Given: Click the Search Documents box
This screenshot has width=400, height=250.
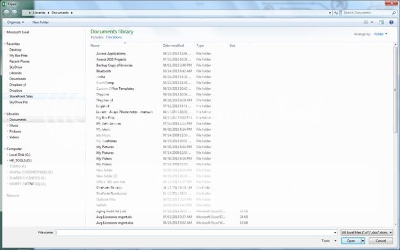Looking at the screenshot, I should pyautogui.click(x=366, y=13).
